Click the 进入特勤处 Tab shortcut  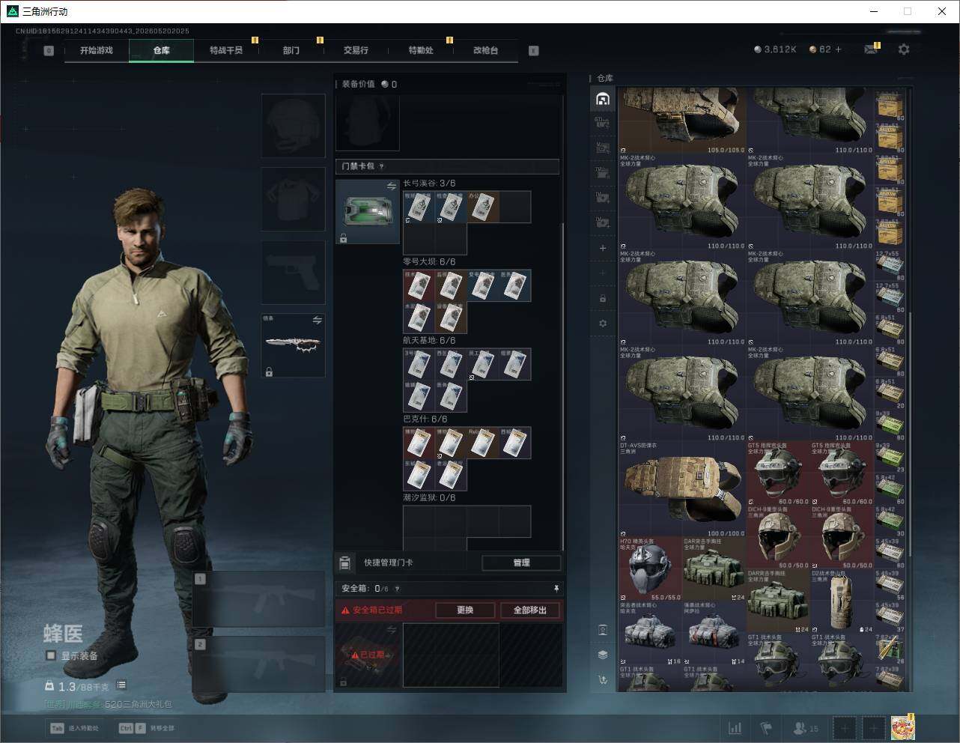pos(73,728)
